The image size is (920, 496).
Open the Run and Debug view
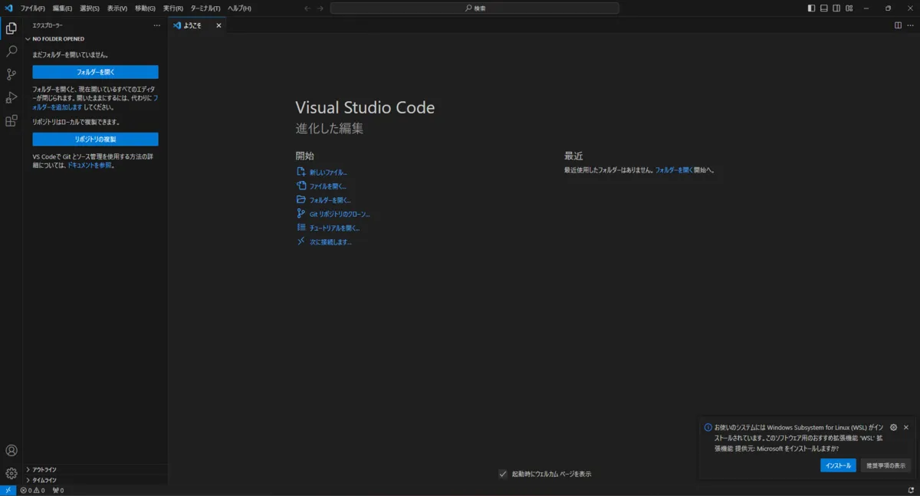coord(11,97)
